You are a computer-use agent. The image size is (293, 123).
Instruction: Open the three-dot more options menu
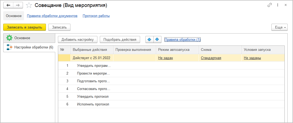click(x=278, y=5)
